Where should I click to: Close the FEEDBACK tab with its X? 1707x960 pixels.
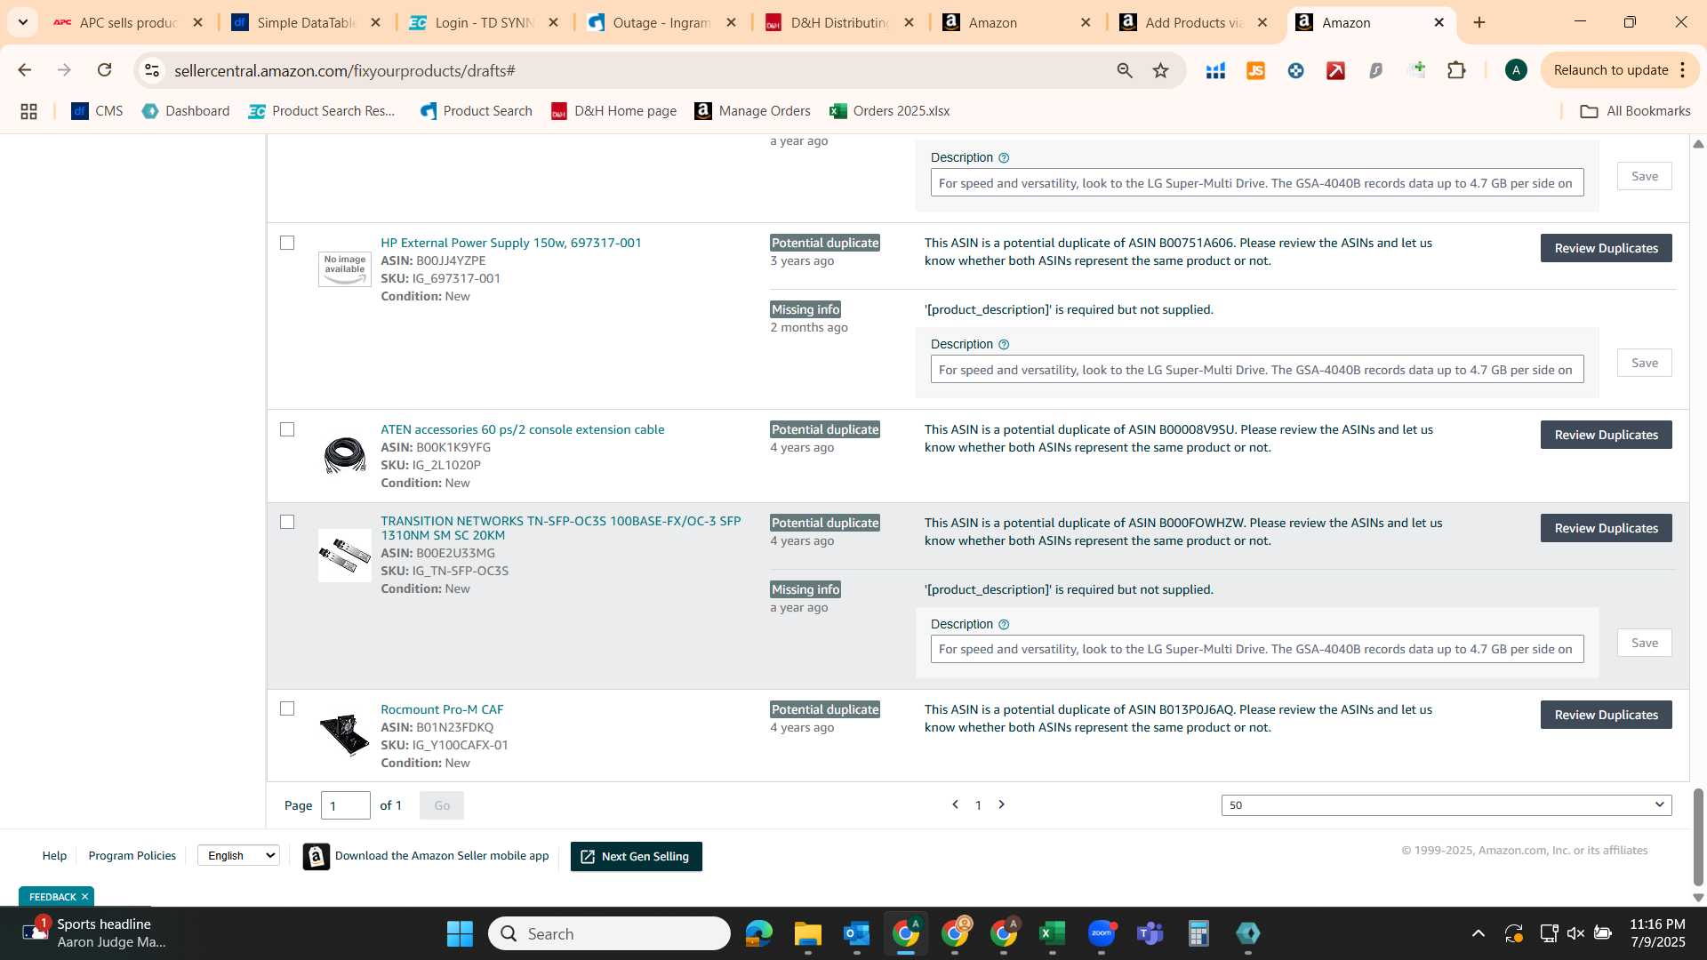pyautogui.click(x=84, y=896)
